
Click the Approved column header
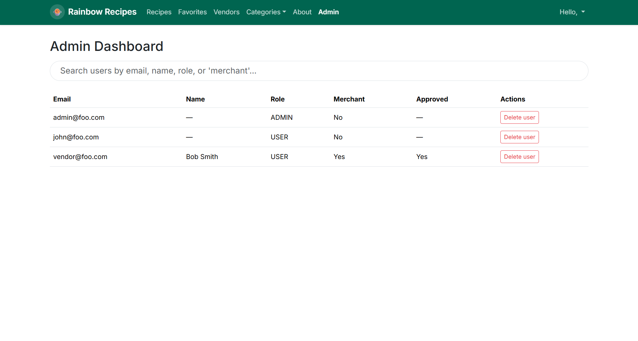(x=432, y=99)
